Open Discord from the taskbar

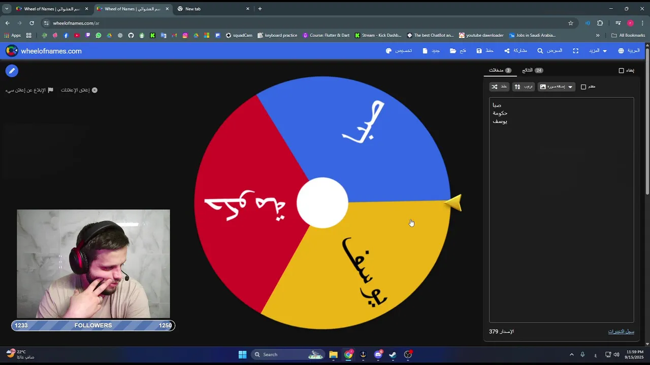click(378, 354)
